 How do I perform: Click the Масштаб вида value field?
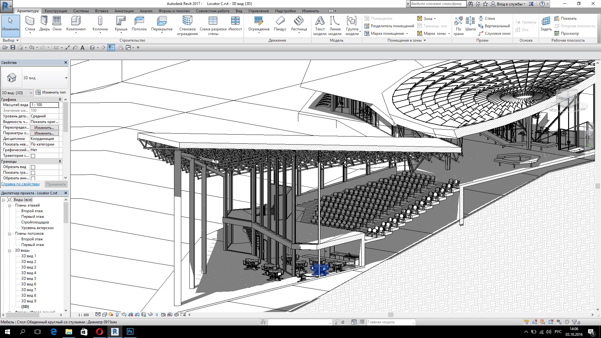44,105
